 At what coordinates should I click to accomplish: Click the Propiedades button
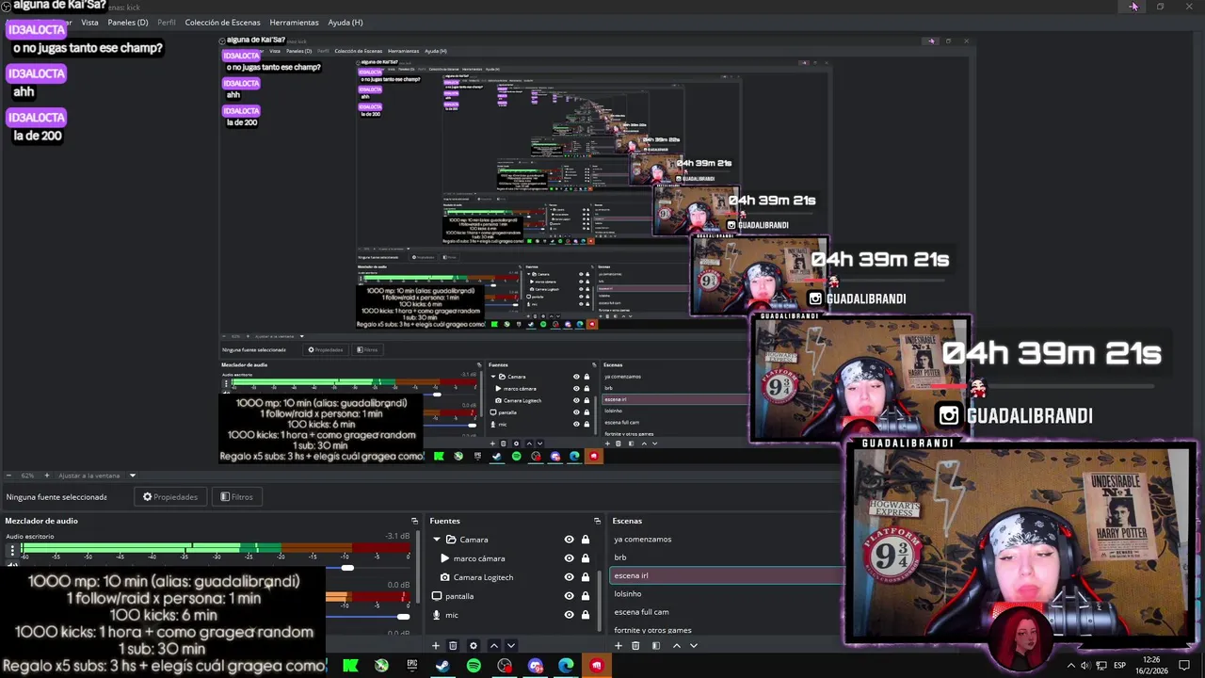coord(170,497)
